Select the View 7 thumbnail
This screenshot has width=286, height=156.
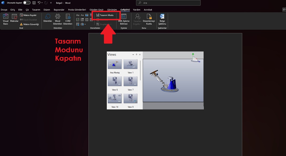[131, 81]
